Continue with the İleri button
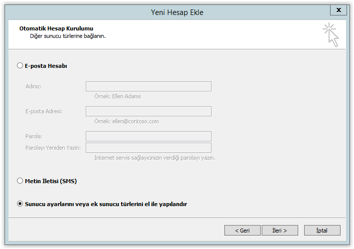354x249 pixels. (280, 230)
